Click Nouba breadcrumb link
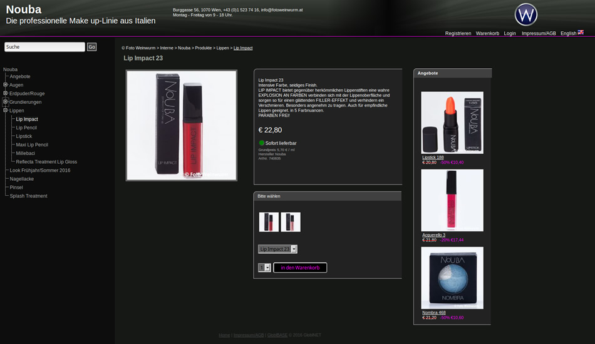This screenshot has width=595, height=344. (x=184, y=48)
